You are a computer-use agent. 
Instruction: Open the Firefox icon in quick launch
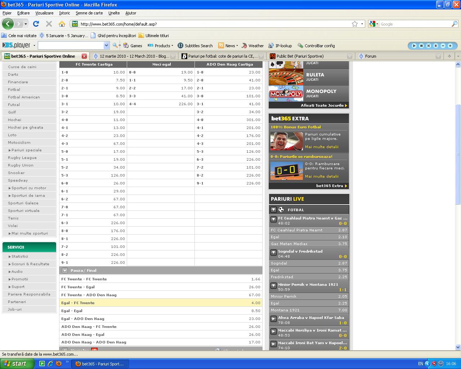(x=59, y=364)
